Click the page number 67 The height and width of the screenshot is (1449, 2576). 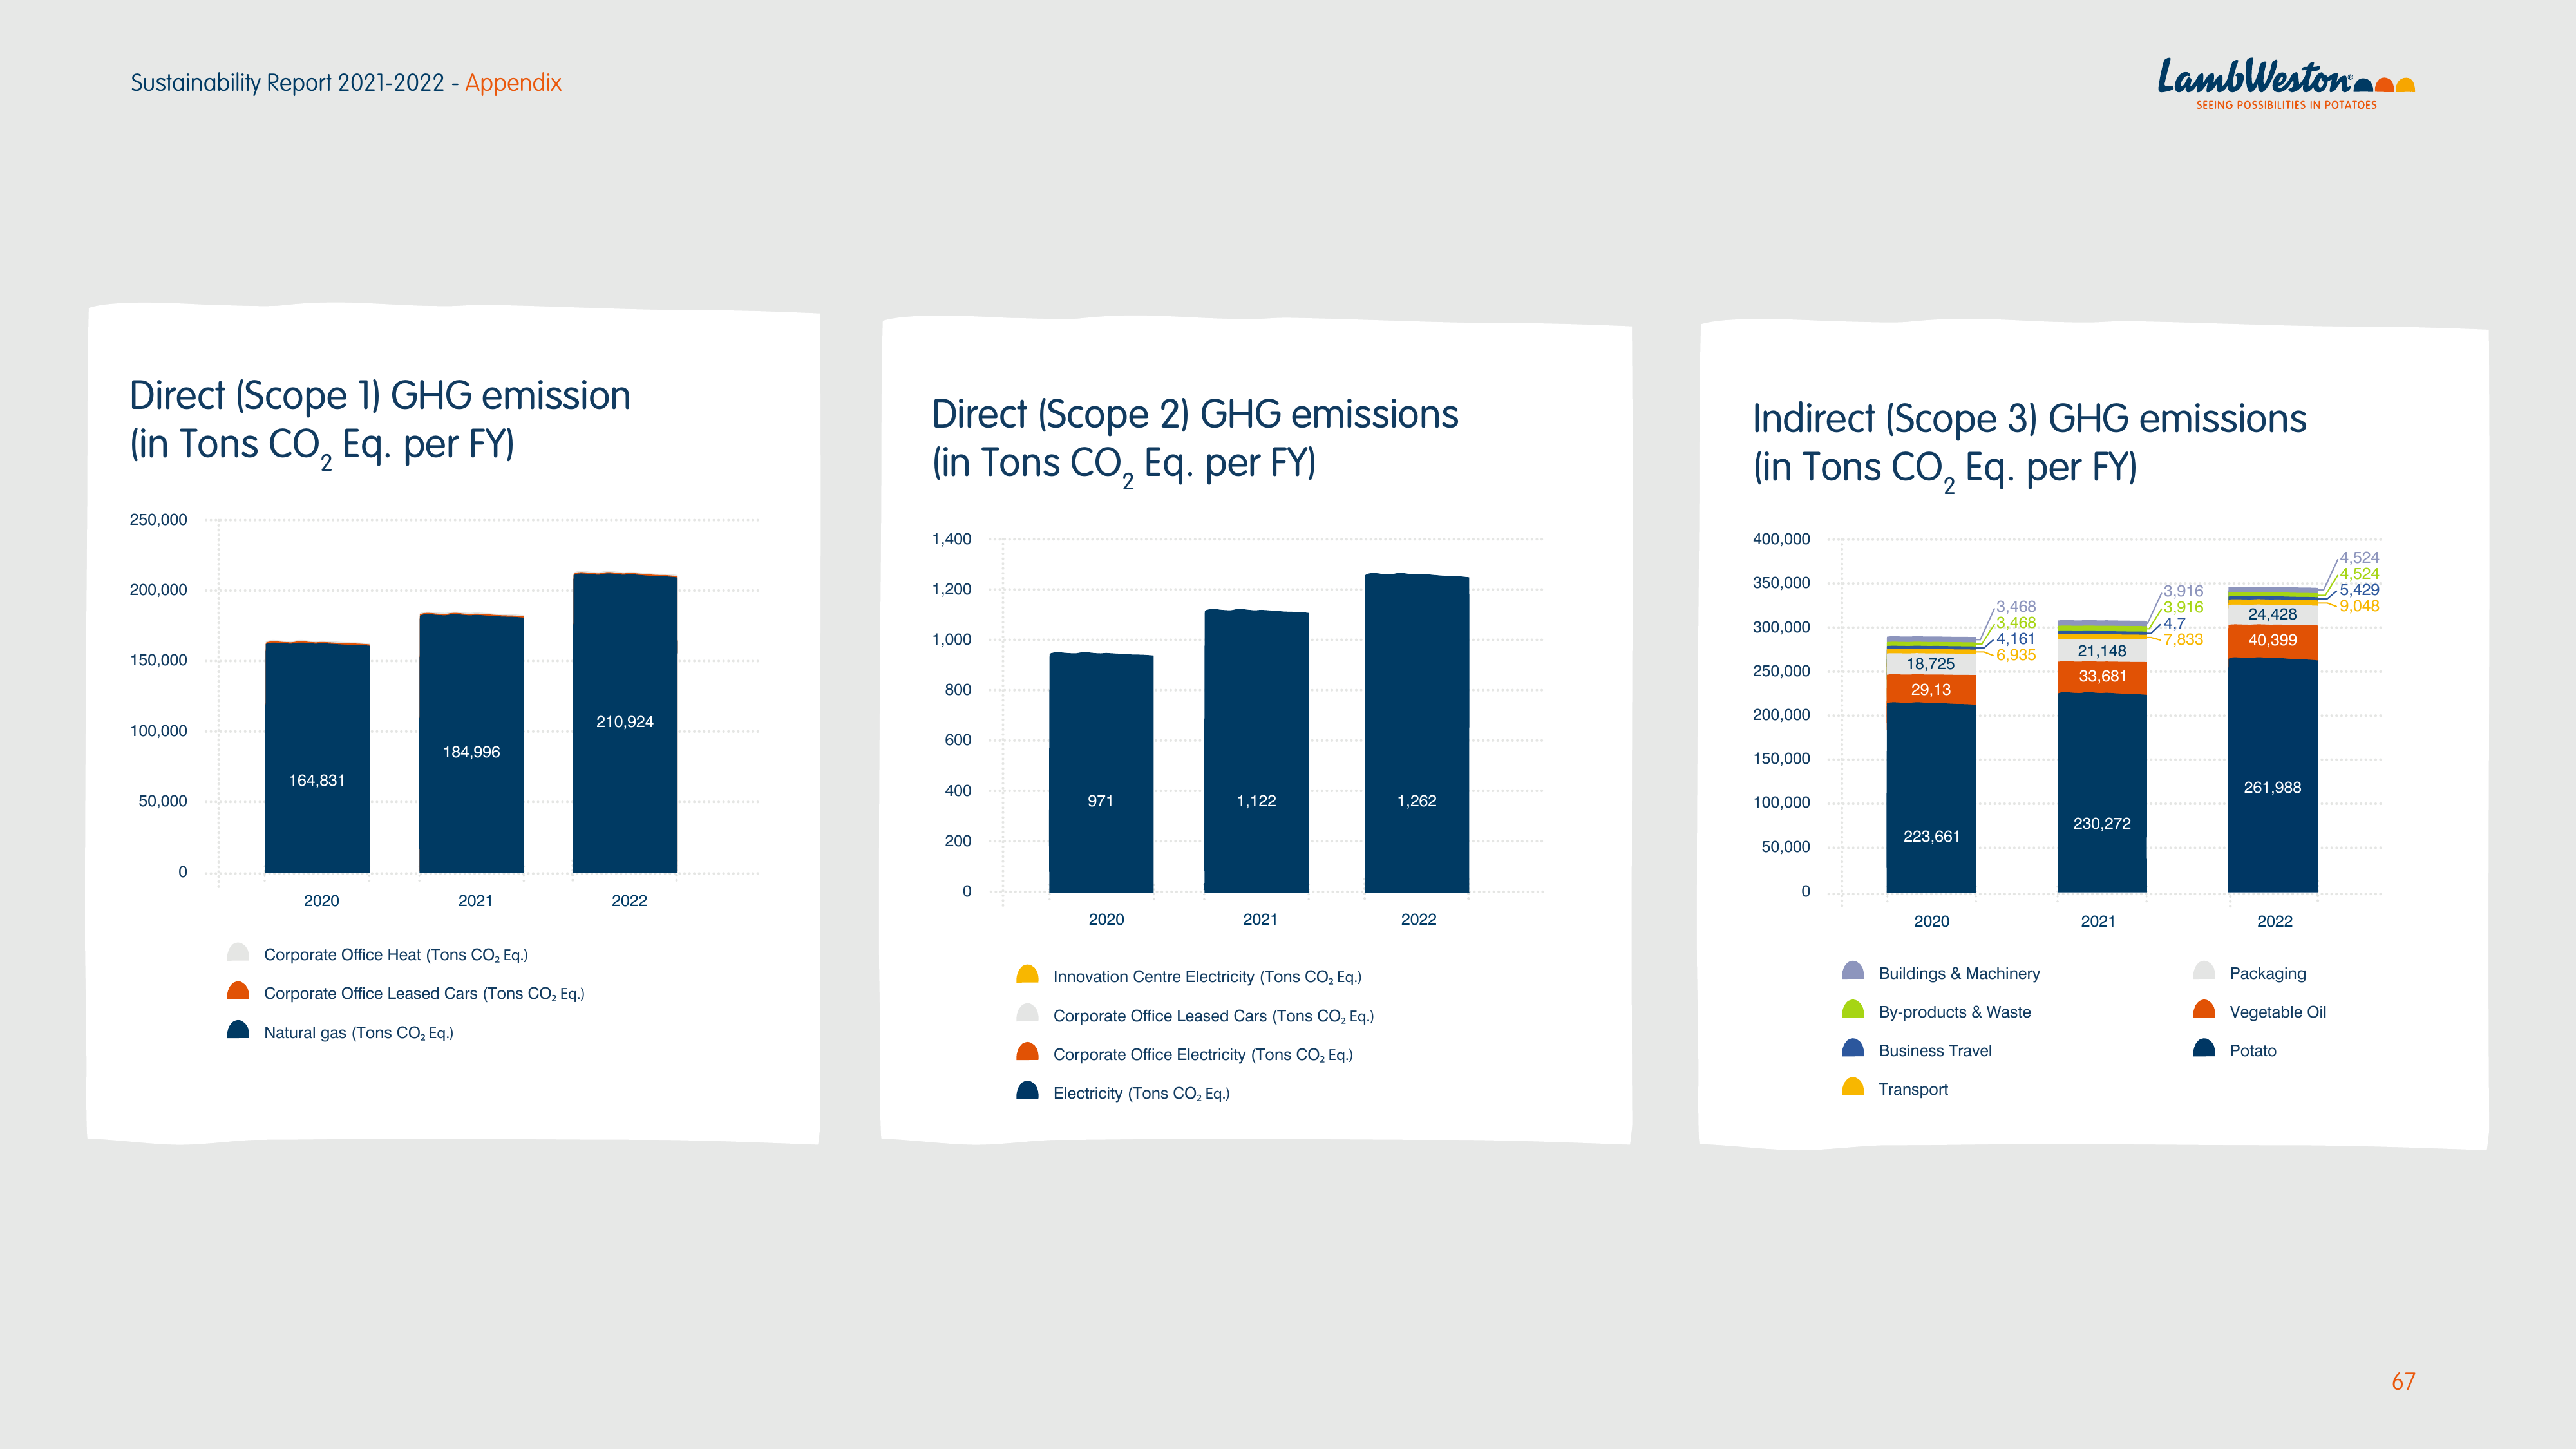click(2403, 1382)
